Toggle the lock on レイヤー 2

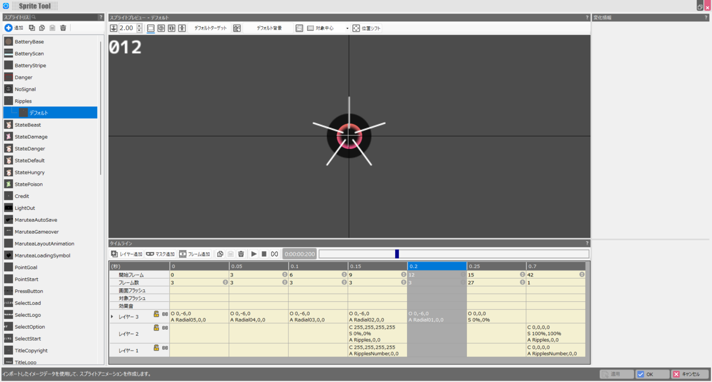[156, 327]
